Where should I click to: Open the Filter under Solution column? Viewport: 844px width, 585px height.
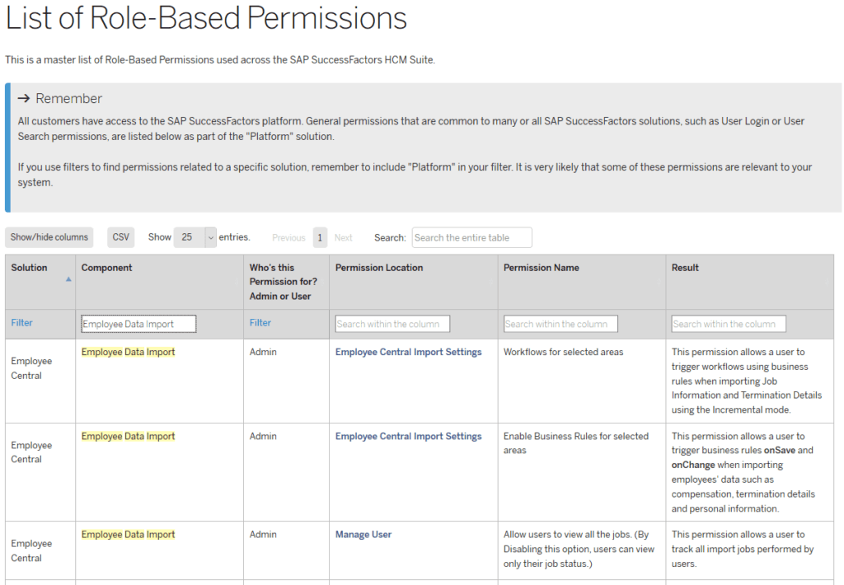point(22,323)
